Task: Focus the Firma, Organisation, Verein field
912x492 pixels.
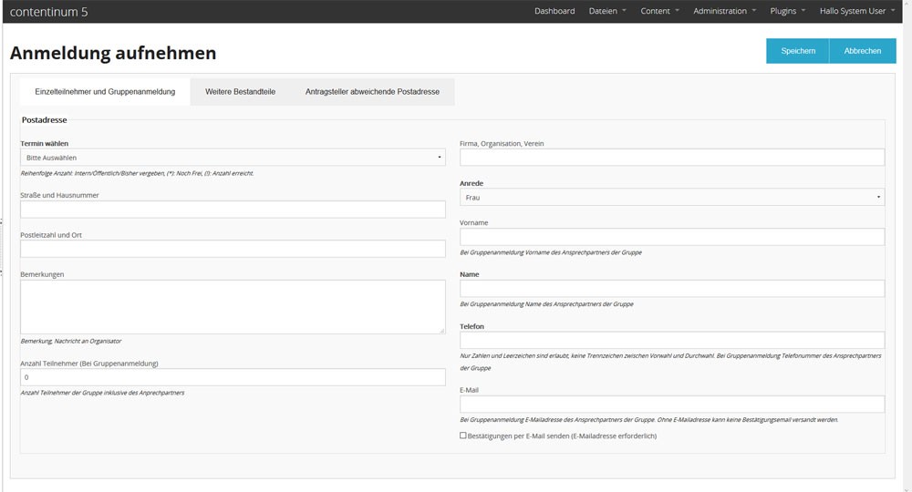Action: 672,158
